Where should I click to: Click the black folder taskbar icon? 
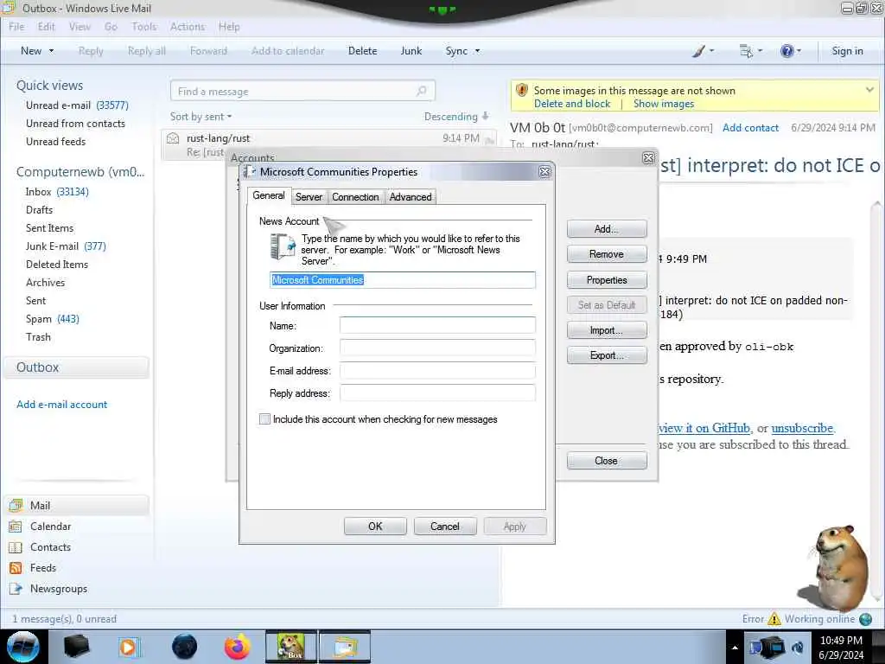[x=76, y=647]
